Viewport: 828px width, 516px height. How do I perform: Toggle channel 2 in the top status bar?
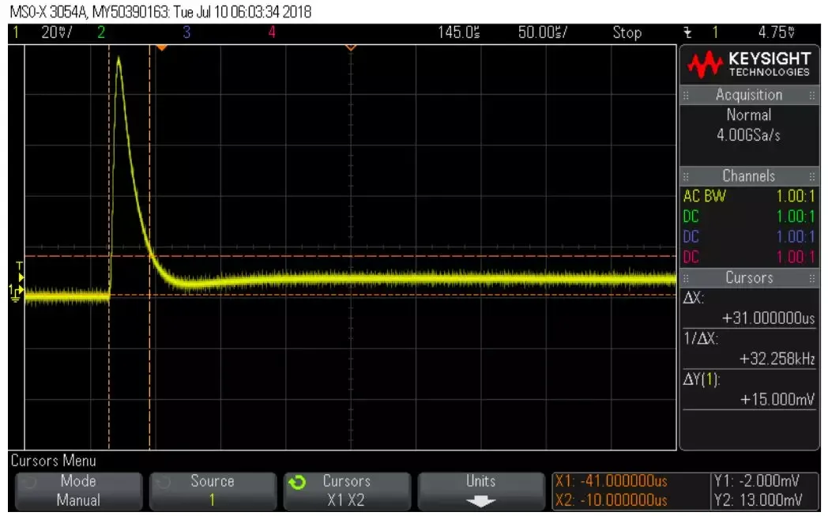tap(100, 32)
